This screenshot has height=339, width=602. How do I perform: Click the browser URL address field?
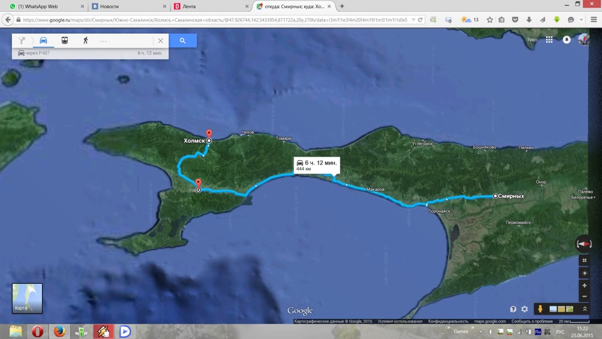(215, 19)
